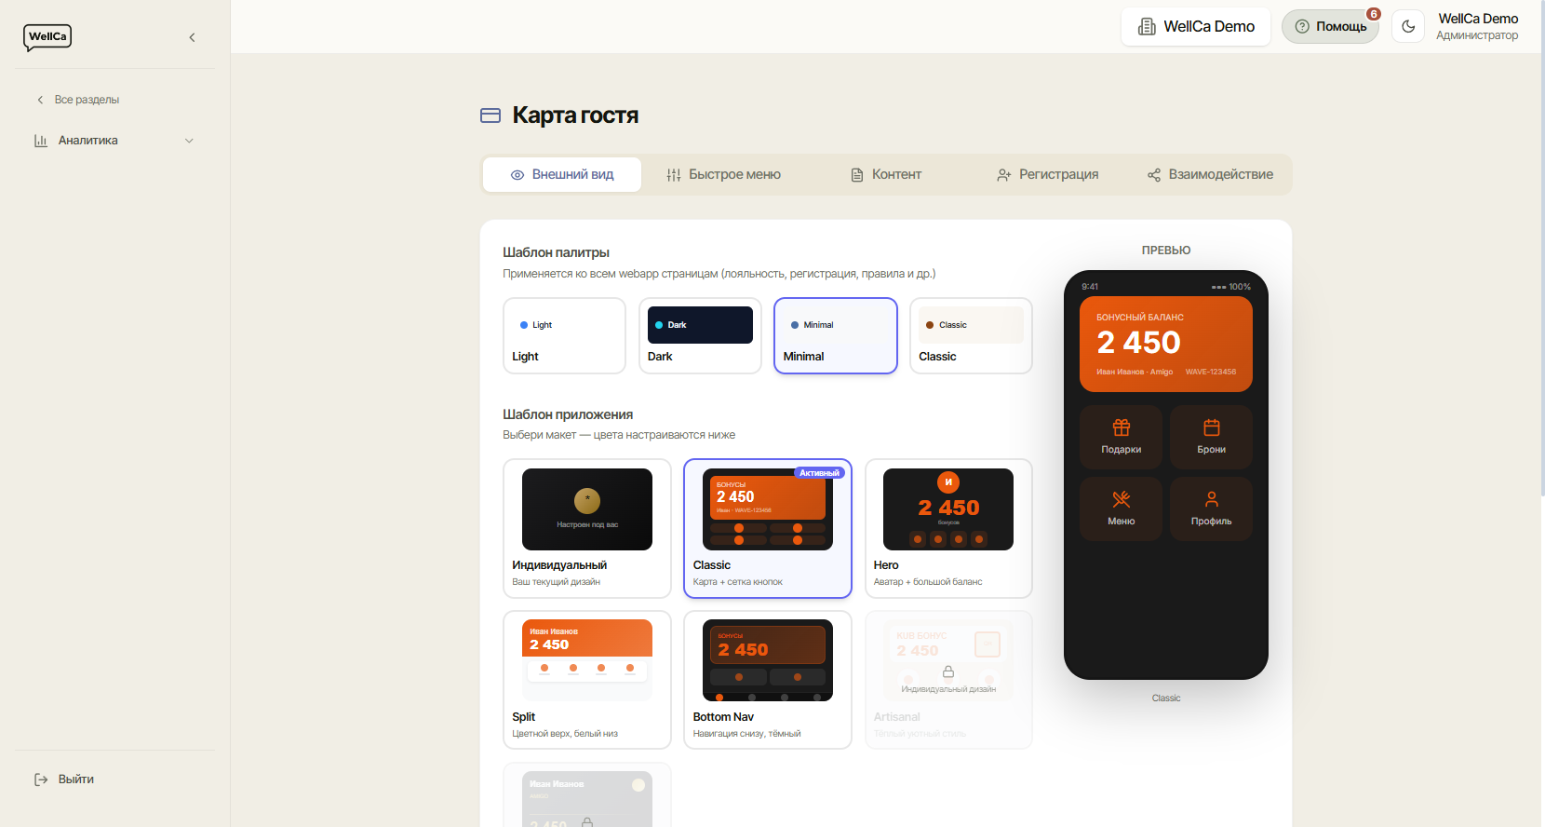Click the Шаблон приложения heading
The width and height of the screenshot is (1545, 827).
click(x=568, y=414)
